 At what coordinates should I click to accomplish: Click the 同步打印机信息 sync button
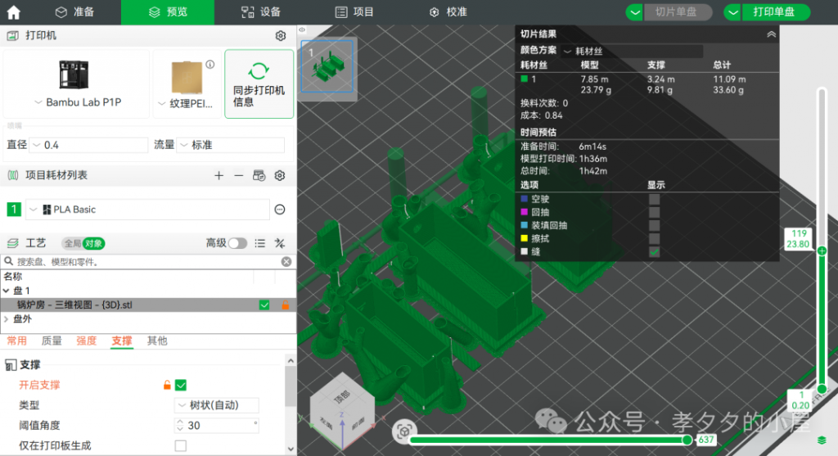click(x=259, y=84)
